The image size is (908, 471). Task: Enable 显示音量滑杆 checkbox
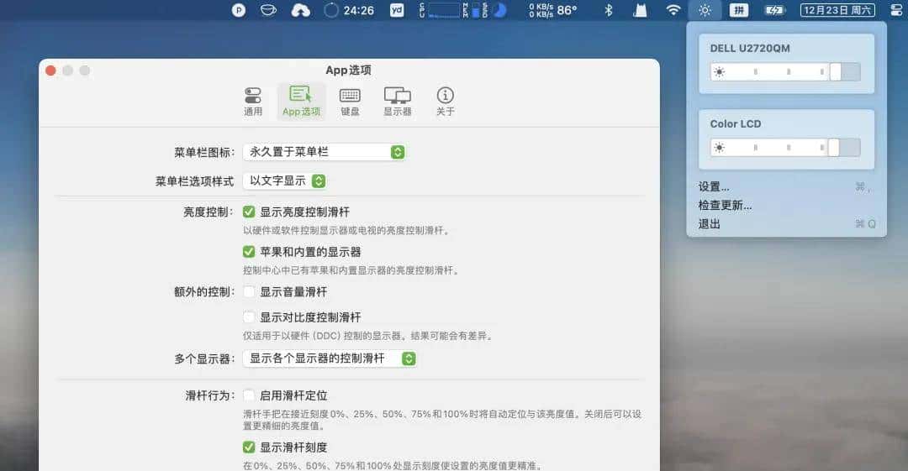click(249, 292)
